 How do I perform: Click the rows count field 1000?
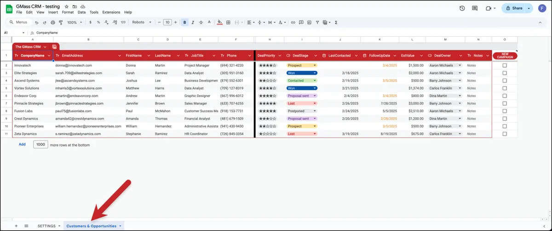click(40, 144)
